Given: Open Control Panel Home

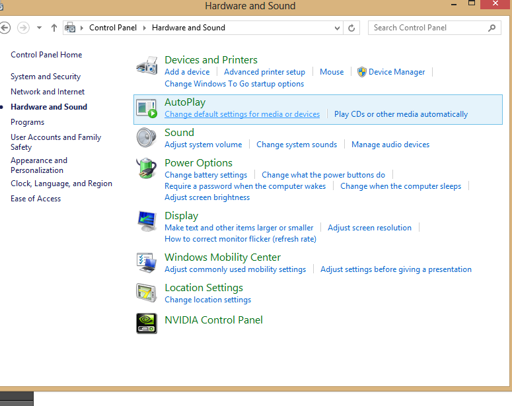Looking at the screenshot, I should [46, 55].
